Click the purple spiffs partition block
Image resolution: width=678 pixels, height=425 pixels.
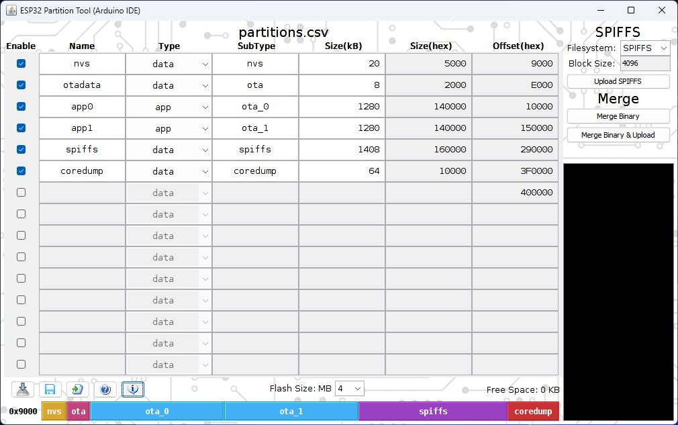click(433, 411)
